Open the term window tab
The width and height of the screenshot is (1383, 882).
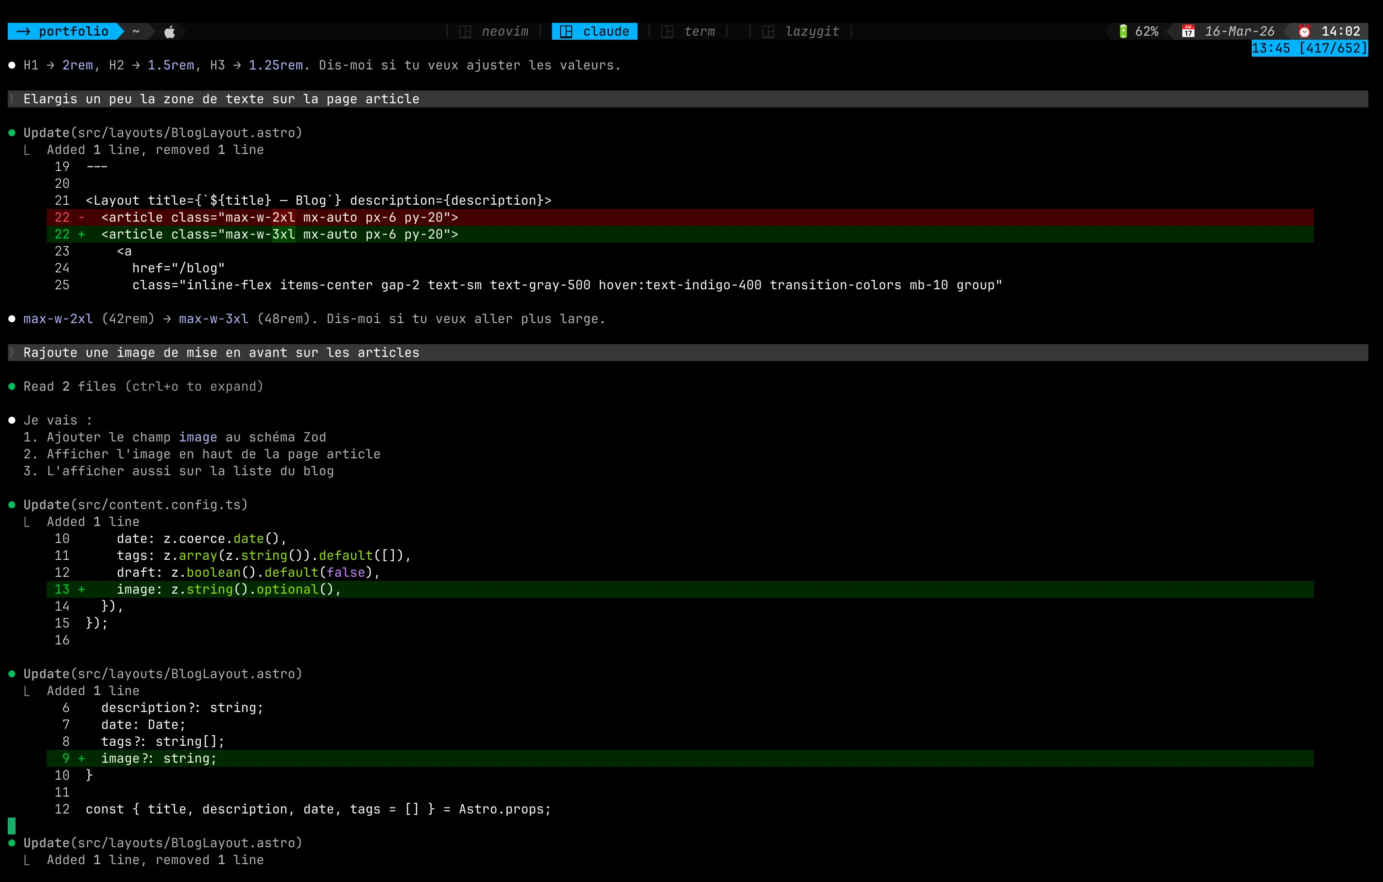[x=699, y=32]
